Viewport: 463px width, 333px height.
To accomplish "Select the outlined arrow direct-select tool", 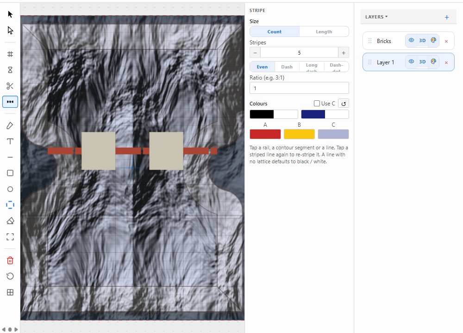I will point(10,30).
